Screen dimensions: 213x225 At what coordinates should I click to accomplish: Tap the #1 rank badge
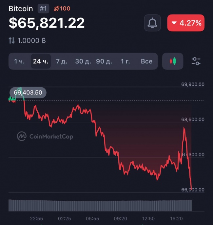[43, 9]
